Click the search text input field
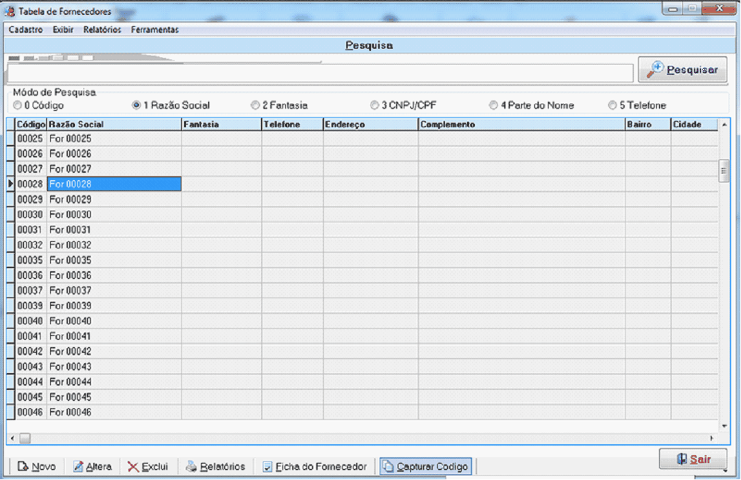Screen dimensions: 741x480 pyautogui.click(x=320, y=72)
